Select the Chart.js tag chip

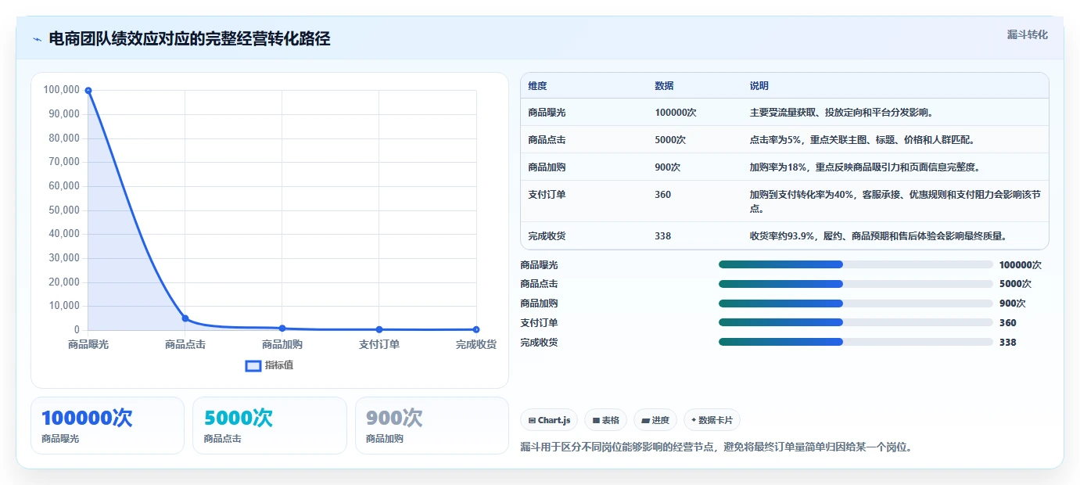pyautogui.click(x=549, y=420)
